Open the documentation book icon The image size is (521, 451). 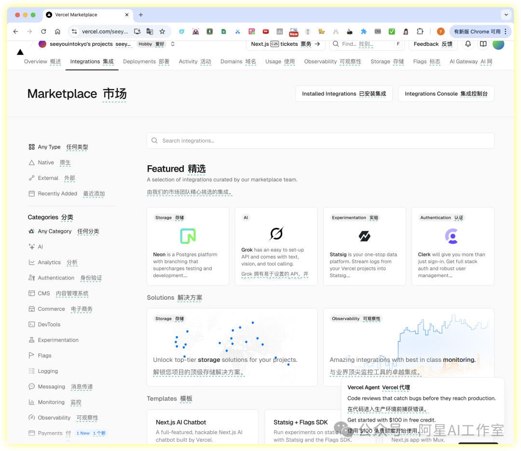pyautogui.click(x=483, y=44)
